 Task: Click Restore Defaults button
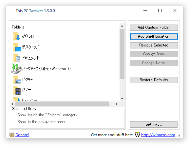[154, 80]
